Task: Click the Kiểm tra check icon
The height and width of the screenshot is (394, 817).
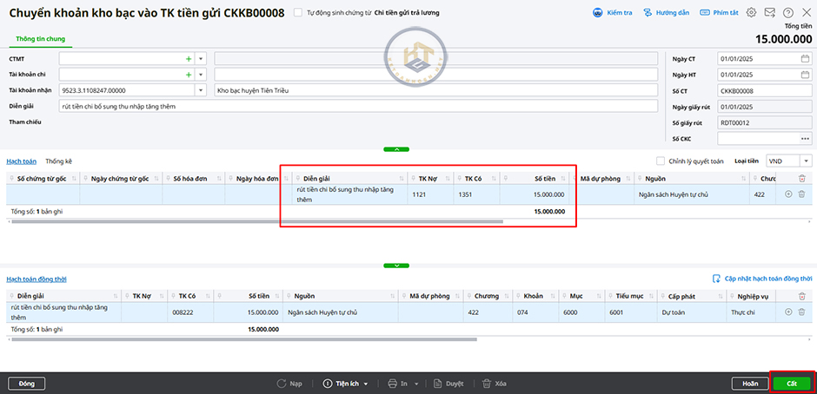Action: pyautogui.click(x=598, y=13)
